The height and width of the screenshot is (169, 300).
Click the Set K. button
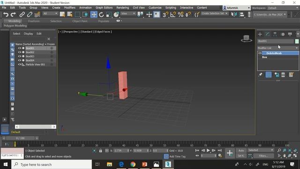click(241, 156)
